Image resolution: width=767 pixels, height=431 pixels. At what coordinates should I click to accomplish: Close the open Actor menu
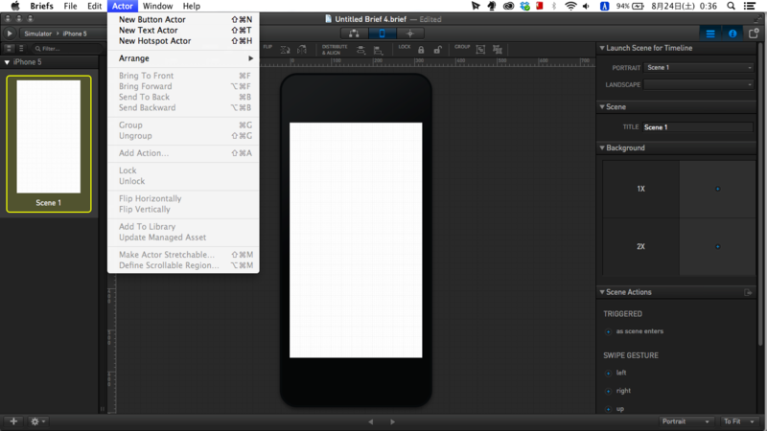click(123, 6)
